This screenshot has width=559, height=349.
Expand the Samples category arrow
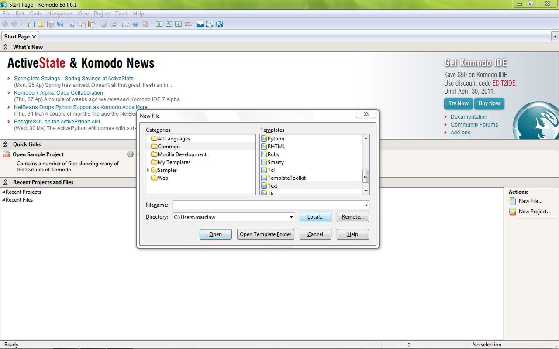[x=148, y=170]
